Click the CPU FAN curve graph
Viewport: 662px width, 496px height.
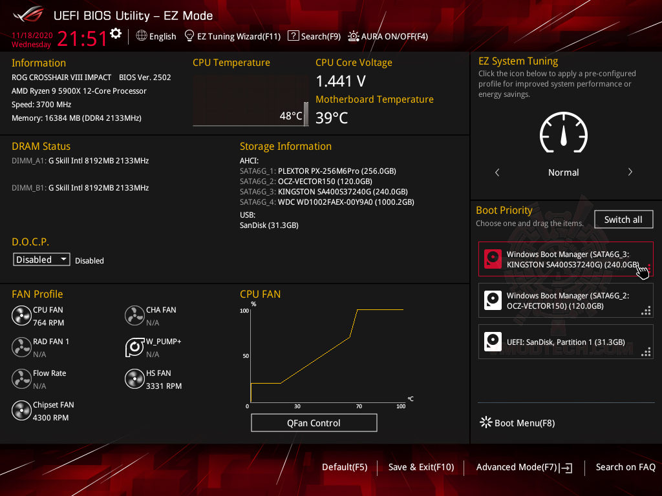327,356
